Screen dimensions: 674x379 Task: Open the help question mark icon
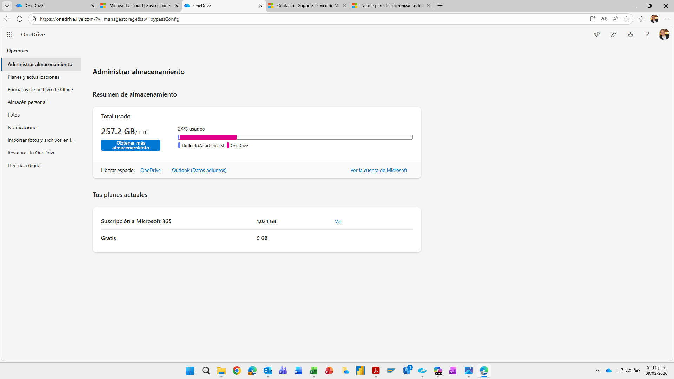point(647,34)
